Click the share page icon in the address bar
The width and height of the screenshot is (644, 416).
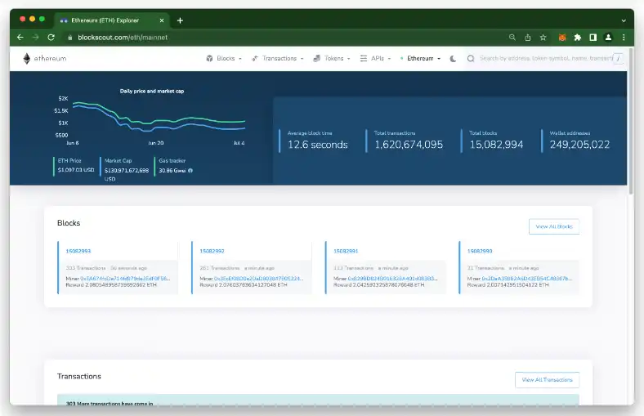pyautogui.click(x=528, y=38)
